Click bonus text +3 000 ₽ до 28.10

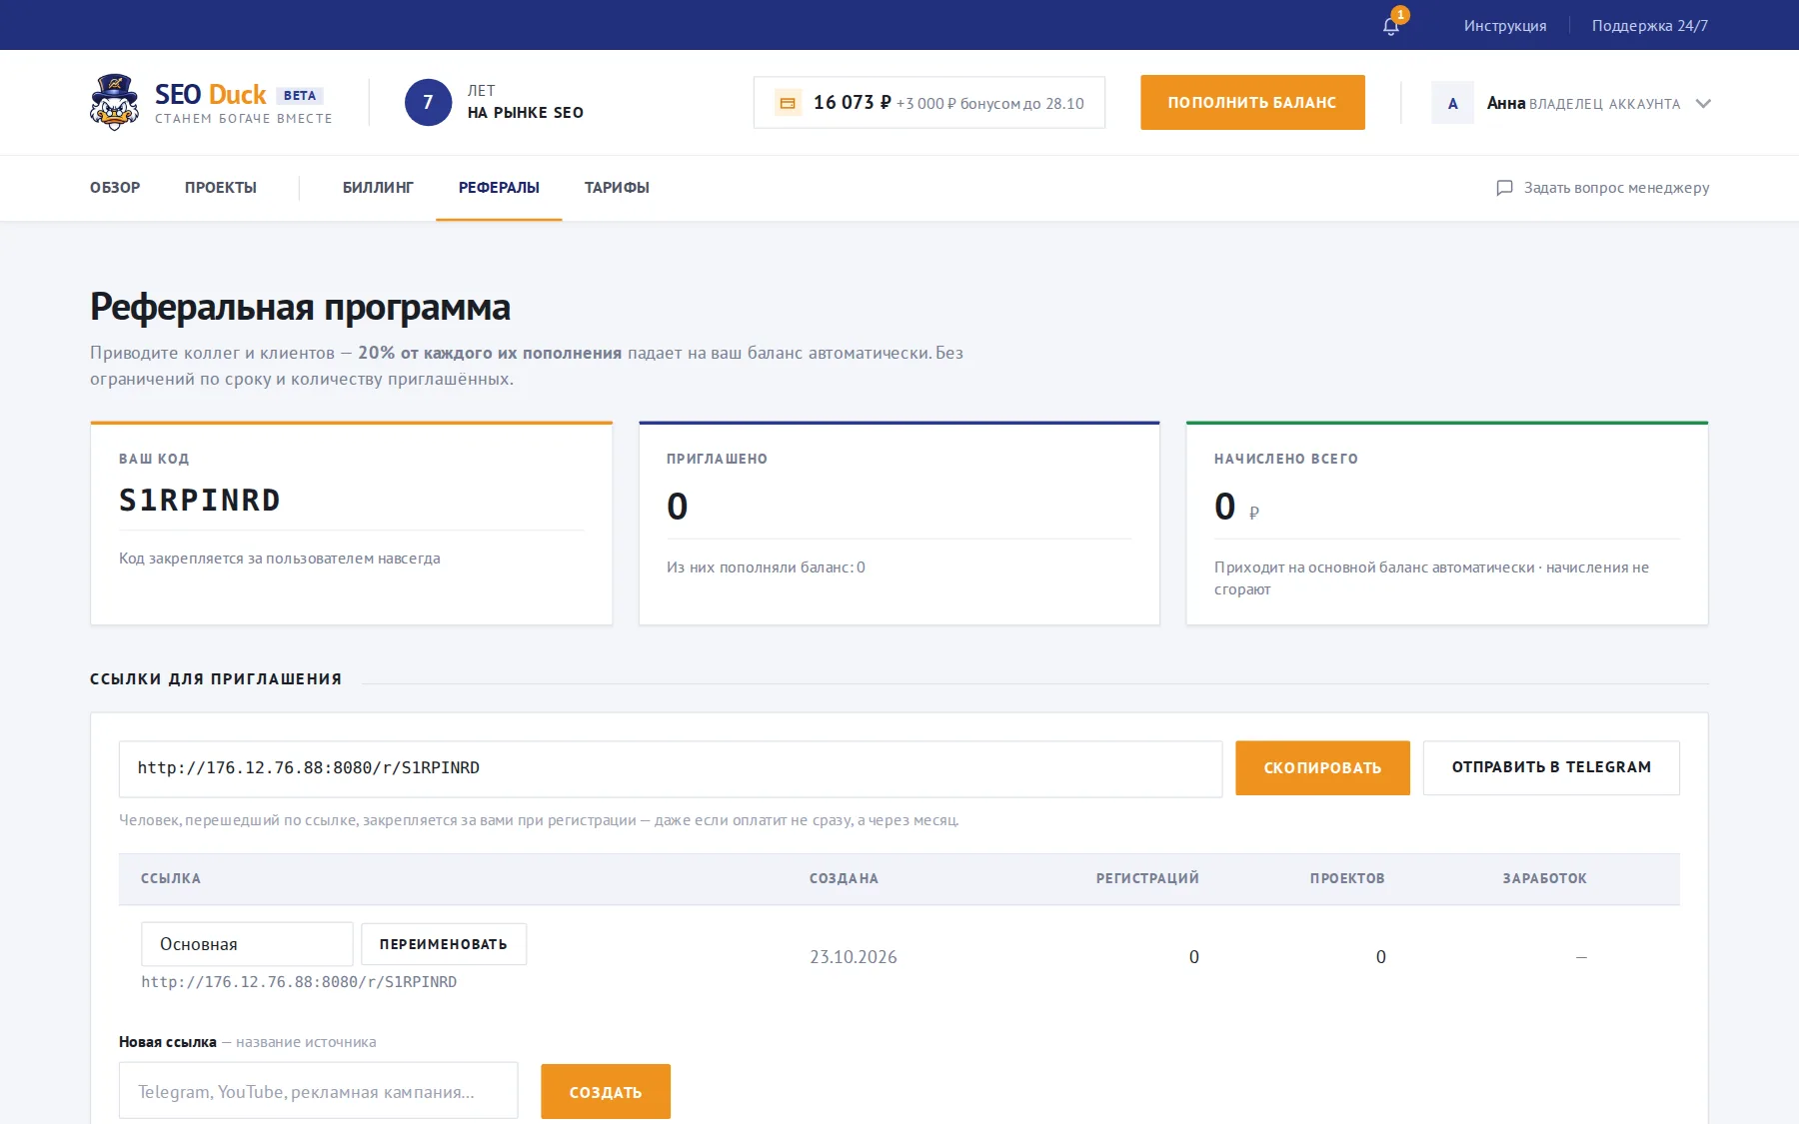point(989,104)
